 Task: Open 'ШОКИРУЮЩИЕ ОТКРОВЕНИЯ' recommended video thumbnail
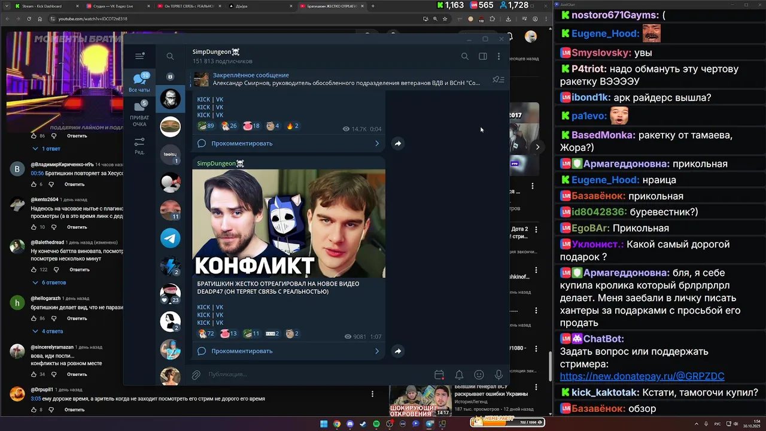pos(420,402)
